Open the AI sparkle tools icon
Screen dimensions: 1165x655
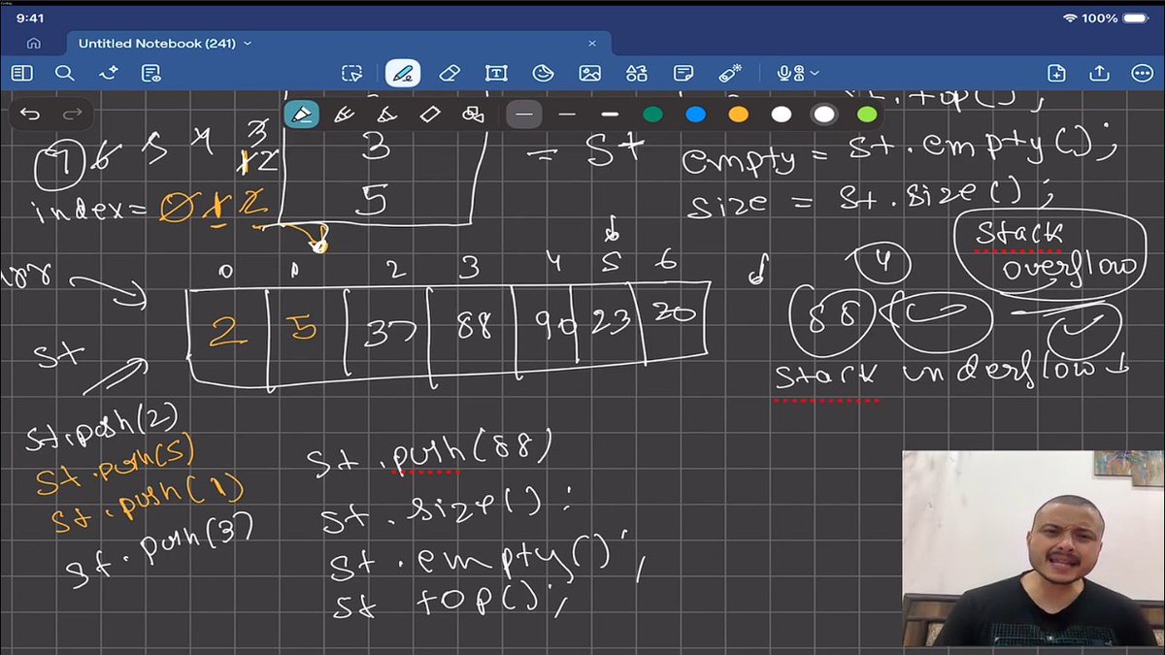coord(108,73)
